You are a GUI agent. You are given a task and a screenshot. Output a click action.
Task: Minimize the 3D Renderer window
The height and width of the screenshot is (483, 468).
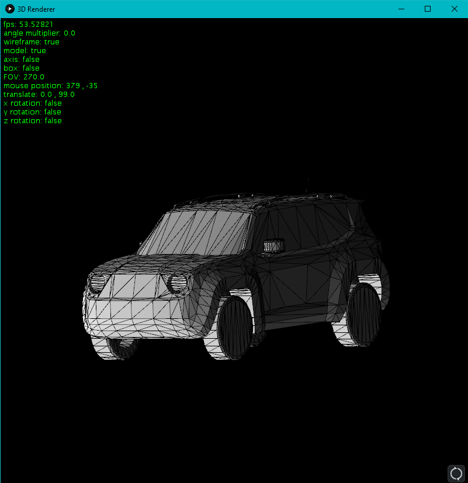tap(401, 9)
